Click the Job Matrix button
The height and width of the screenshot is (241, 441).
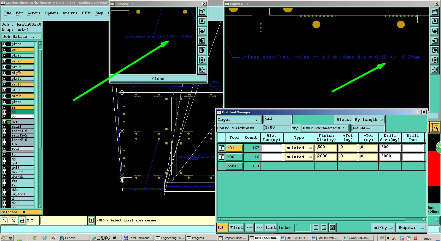pos(21,36)
